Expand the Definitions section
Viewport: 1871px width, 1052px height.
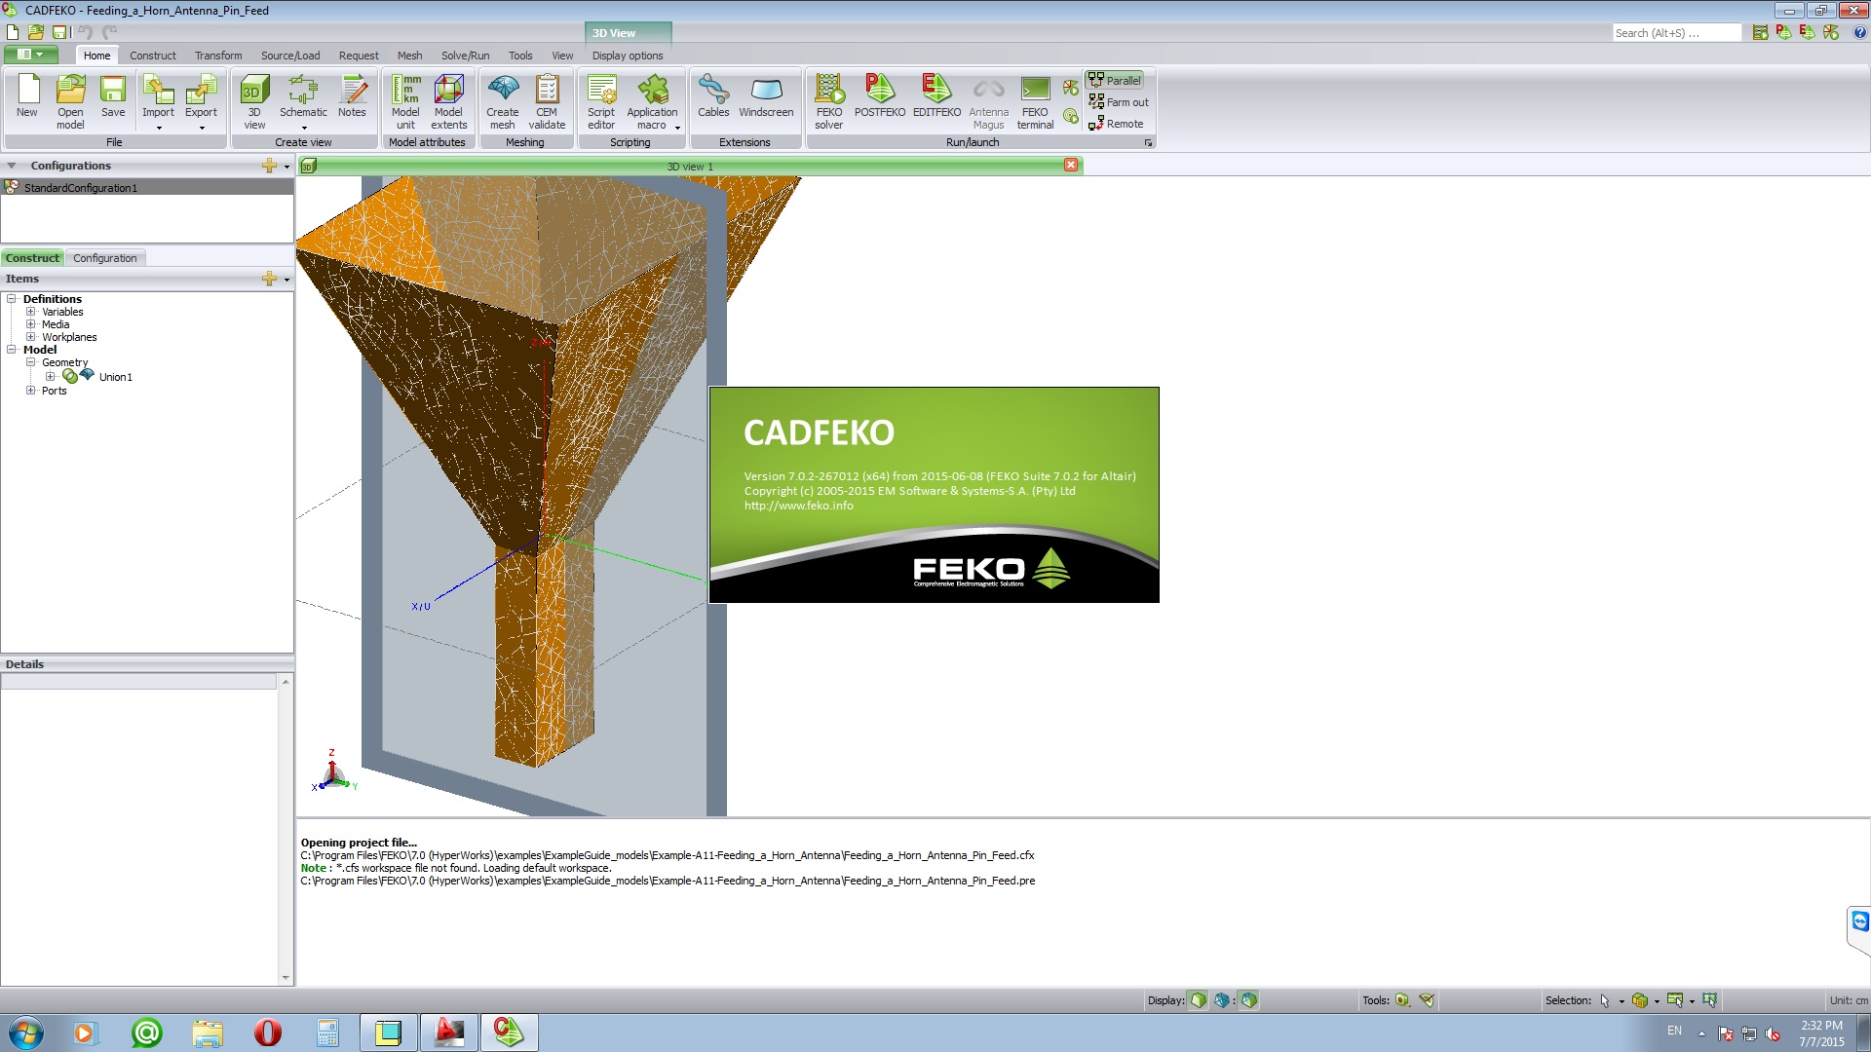click(12, 298)
